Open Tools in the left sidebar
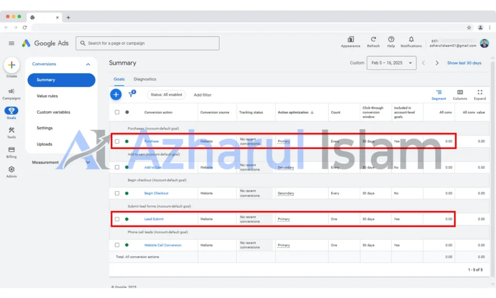This screenshot has height=298, width=496. pos(12,133)
